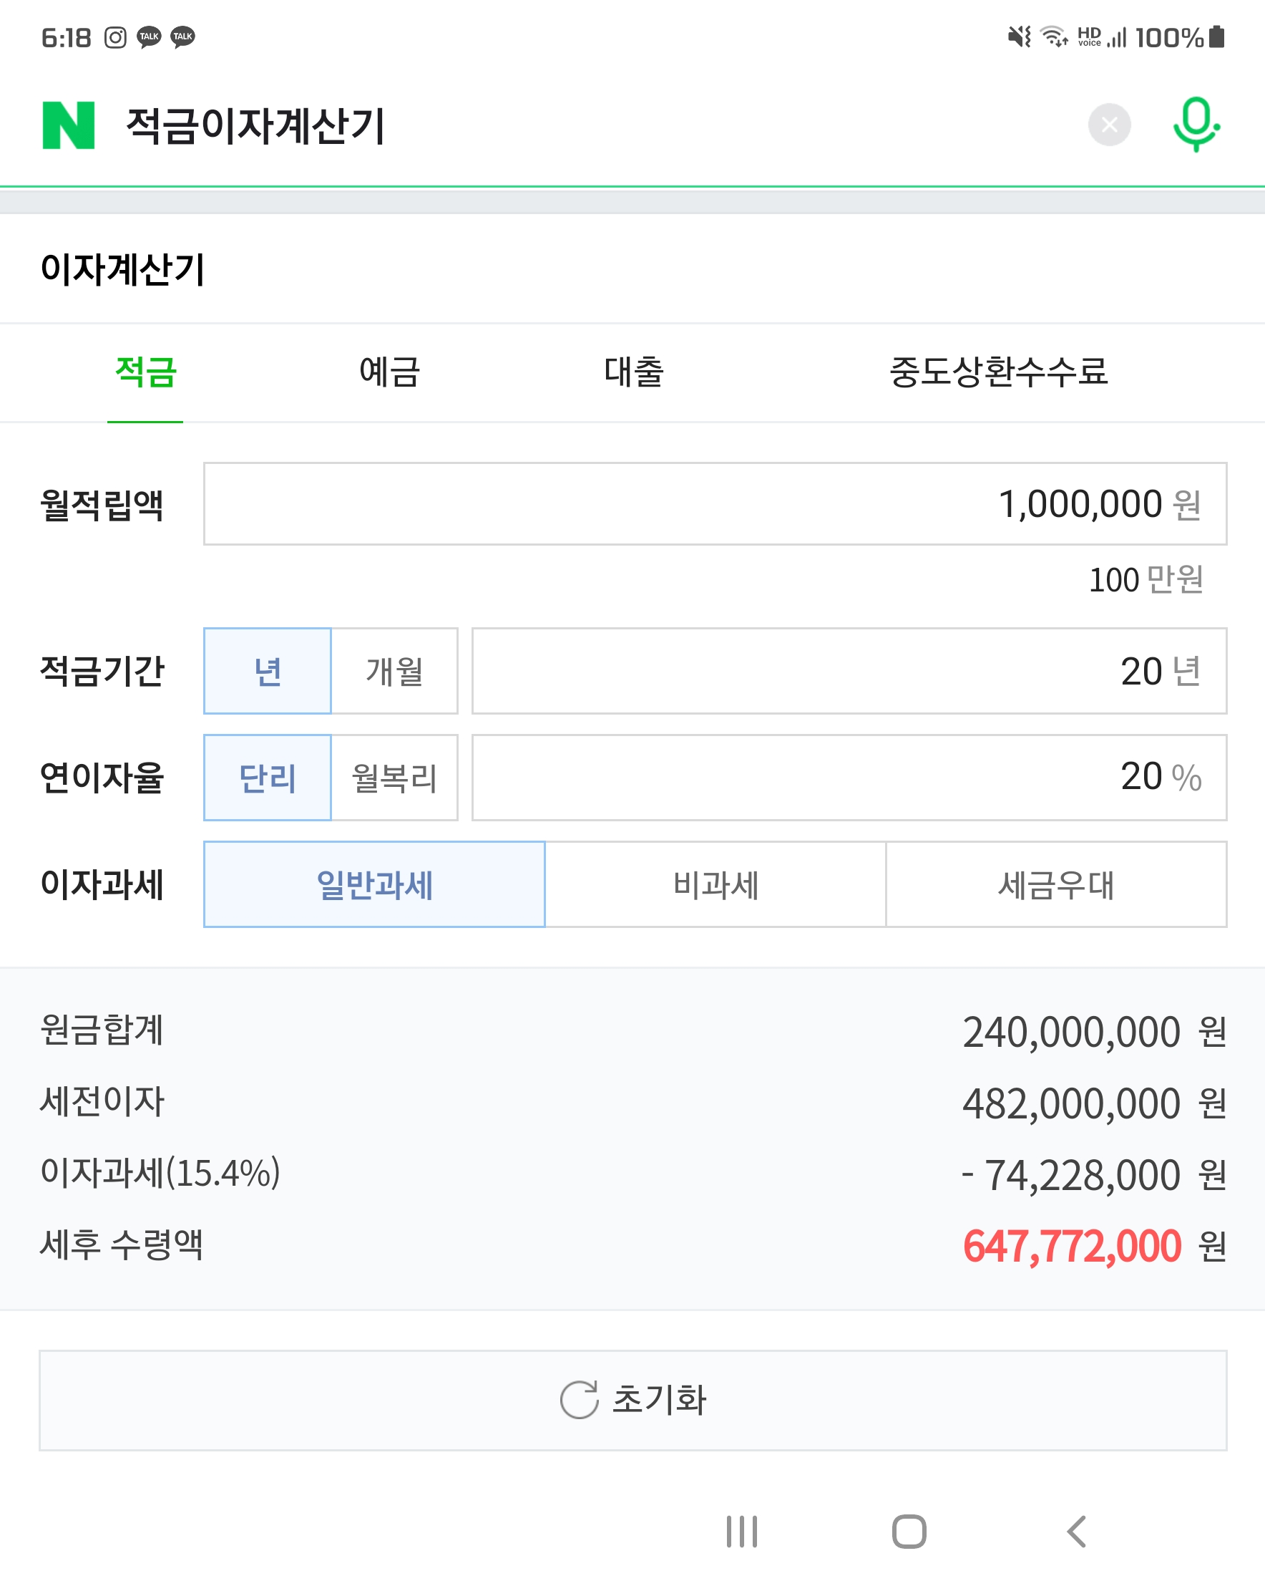1265x1581 pixels.
Task: Switch interest type to 월복리
Action: click(394, 778)
